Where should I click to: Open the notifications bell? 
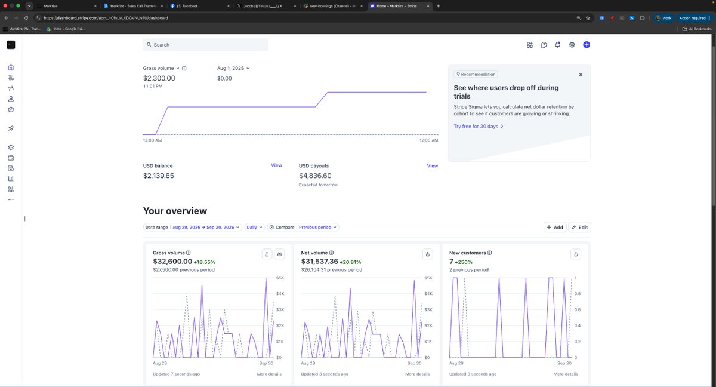pos(558,45)
